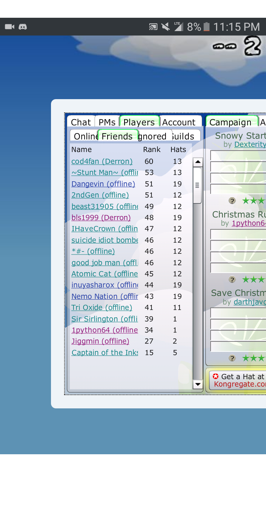Open Jiggmin (offline) player link

pyautogui.click(x=100, y=341)
